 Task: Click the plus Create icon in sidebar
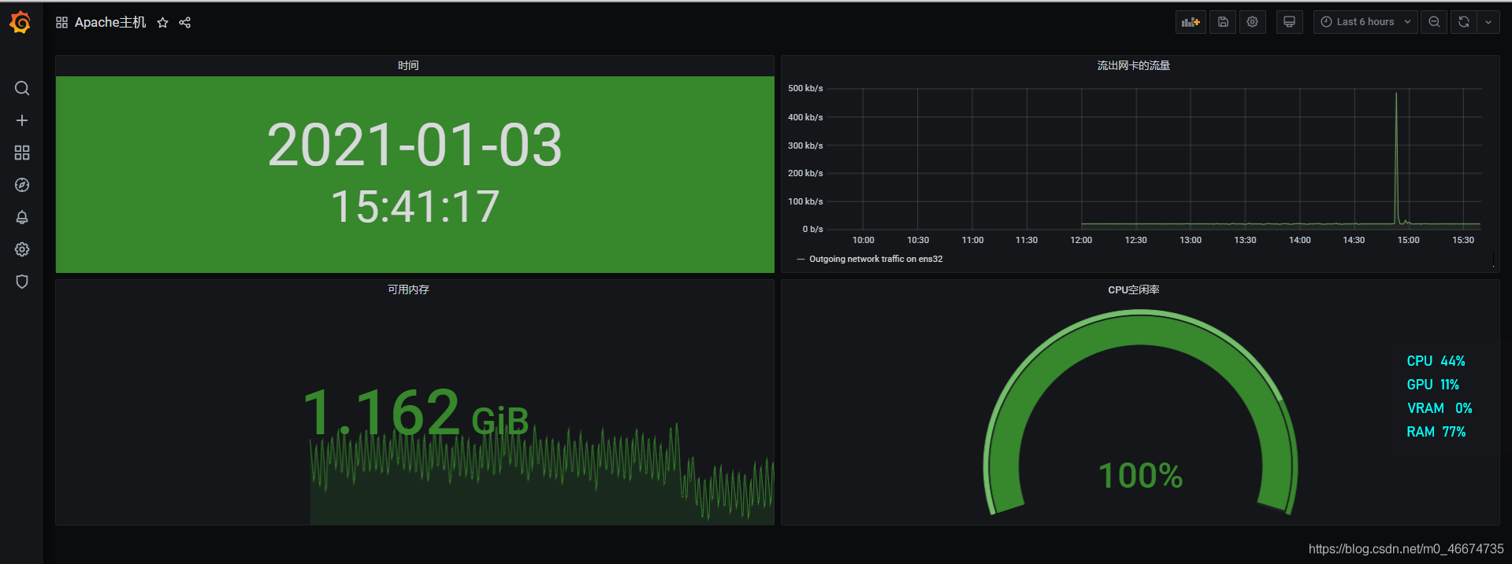(22, 120)
